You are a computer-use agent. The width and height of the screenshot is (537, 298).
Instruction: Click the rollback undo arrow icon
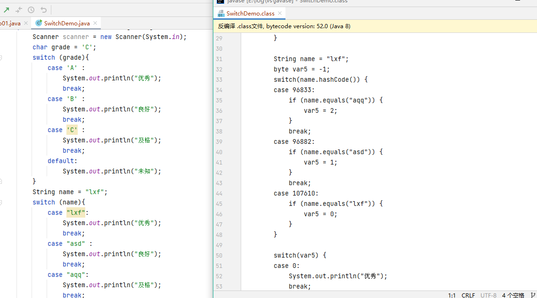(43, 10)
